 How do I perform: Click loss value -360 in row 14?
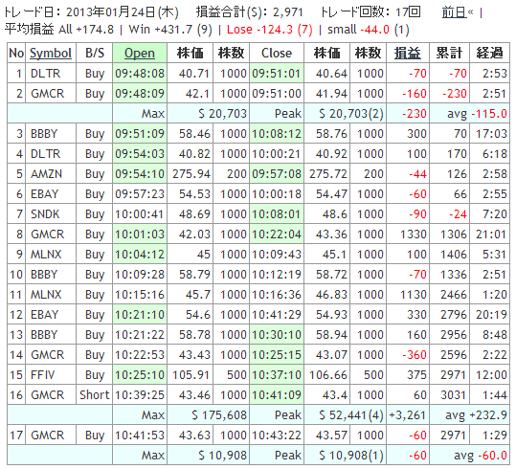[x=415, y=354]
